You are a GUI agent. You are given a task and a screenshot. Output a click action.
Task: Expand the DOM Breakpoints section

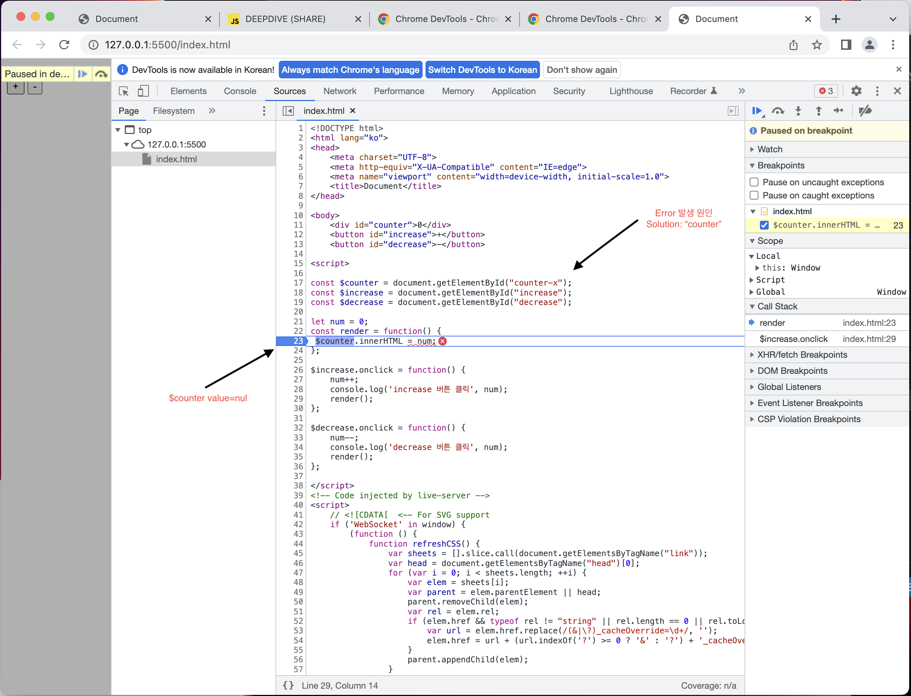792,371
